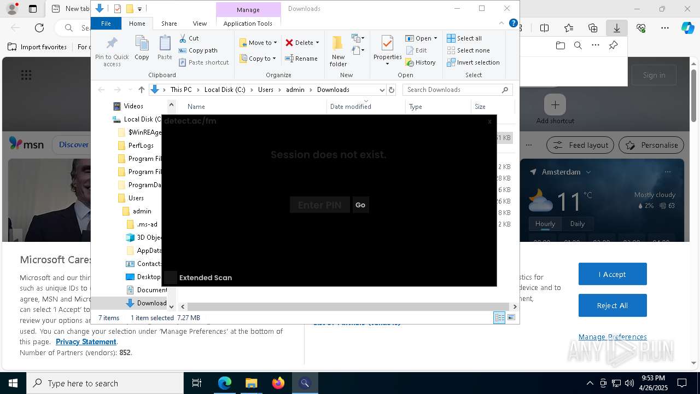Open Explorer Help question mark icon
Image resolution: width=700 pixels, height=394 pixels.
pos(513,23)
